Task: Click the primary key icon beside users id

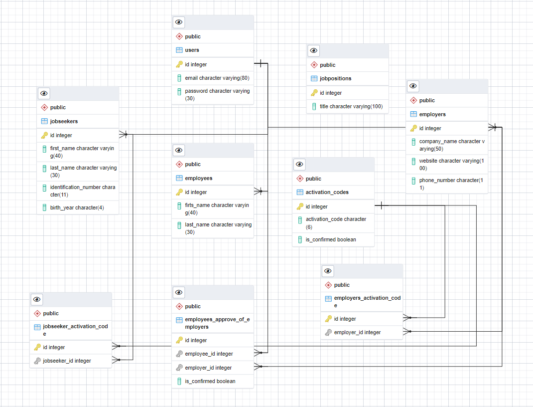Action: tap(179, 64)
